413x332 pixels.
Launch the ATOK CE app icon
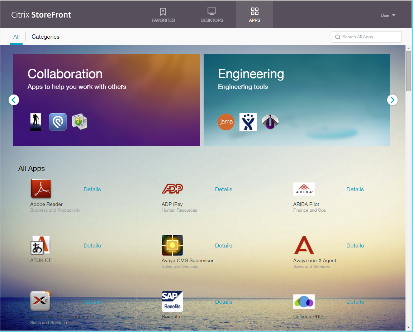pos(40,245)
